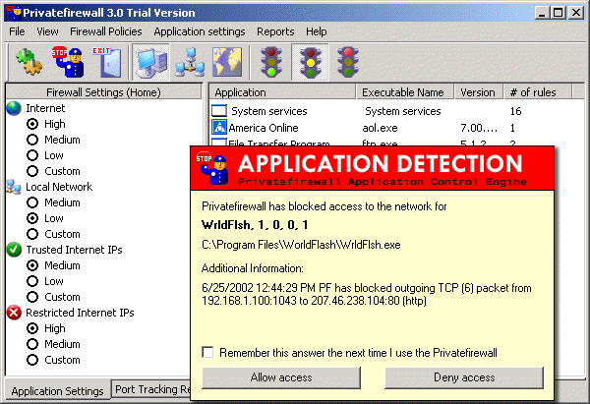
Task: Select the green traffic light icon
Action: (x=271, y=62)
